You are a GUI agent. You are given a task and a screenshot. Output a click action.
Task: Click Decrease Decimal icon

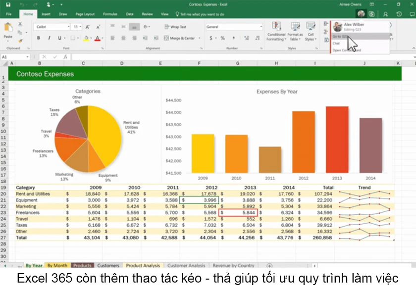coord(258,38)
